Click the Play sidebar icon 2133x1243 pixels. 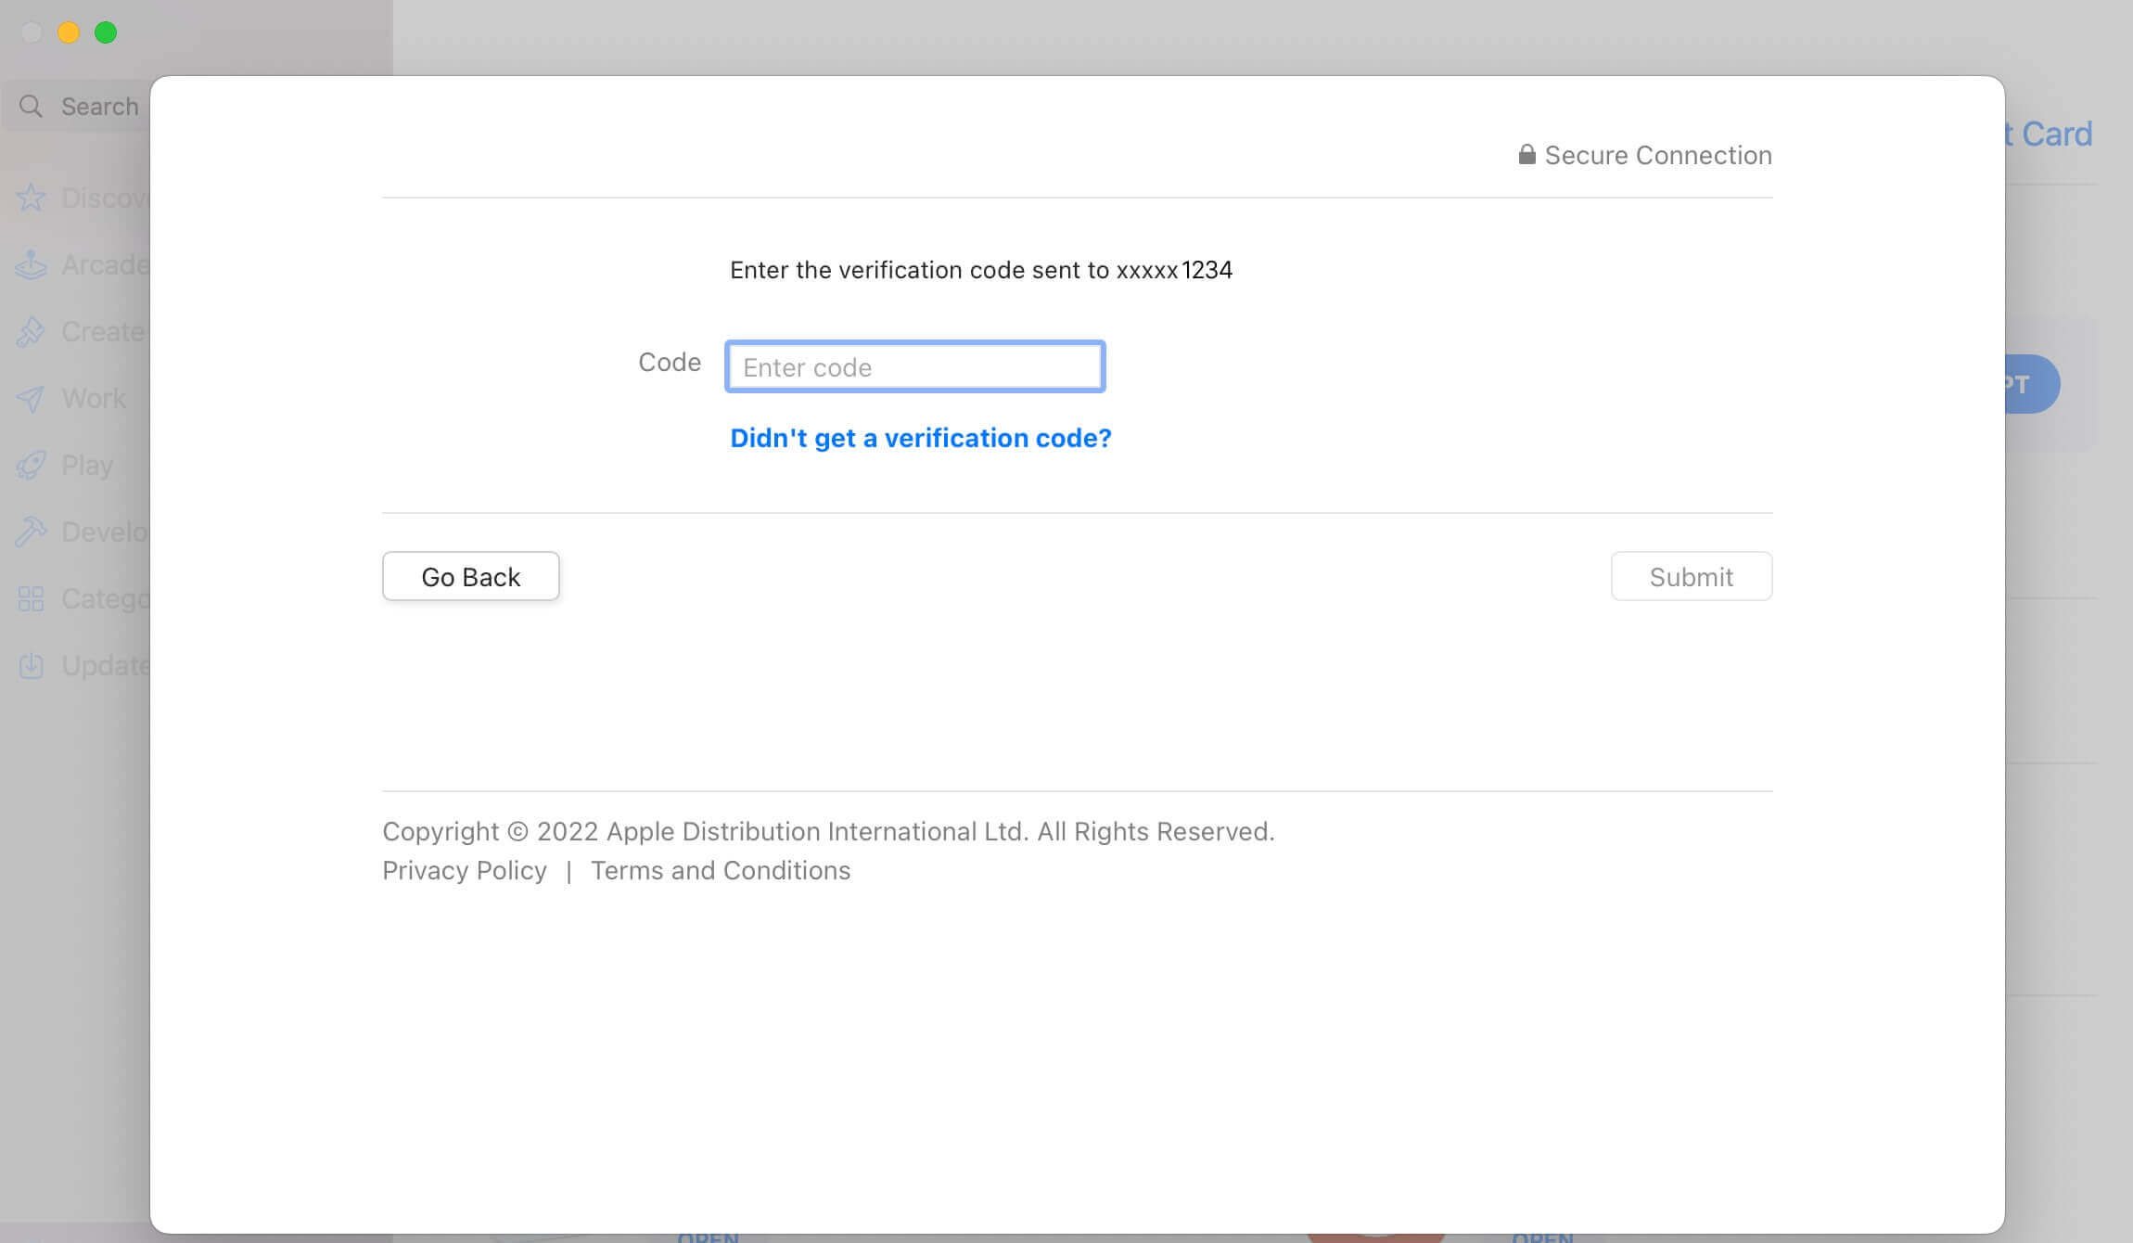pos(30,465)
